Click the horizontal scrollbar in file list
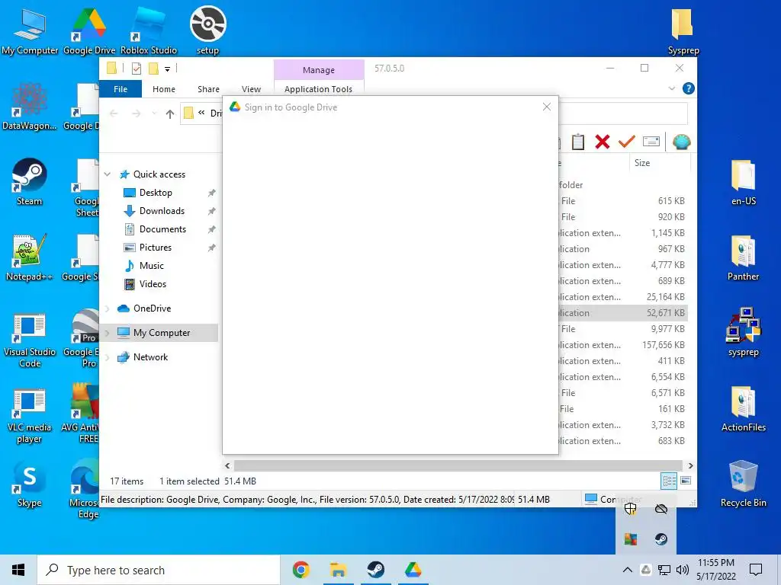 [x=458, y=465]
